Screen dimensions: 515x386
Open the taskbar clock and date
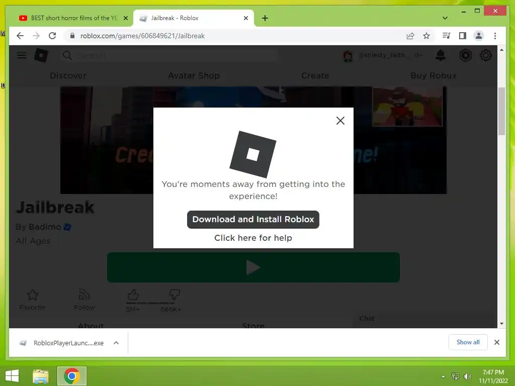[493, 376]
